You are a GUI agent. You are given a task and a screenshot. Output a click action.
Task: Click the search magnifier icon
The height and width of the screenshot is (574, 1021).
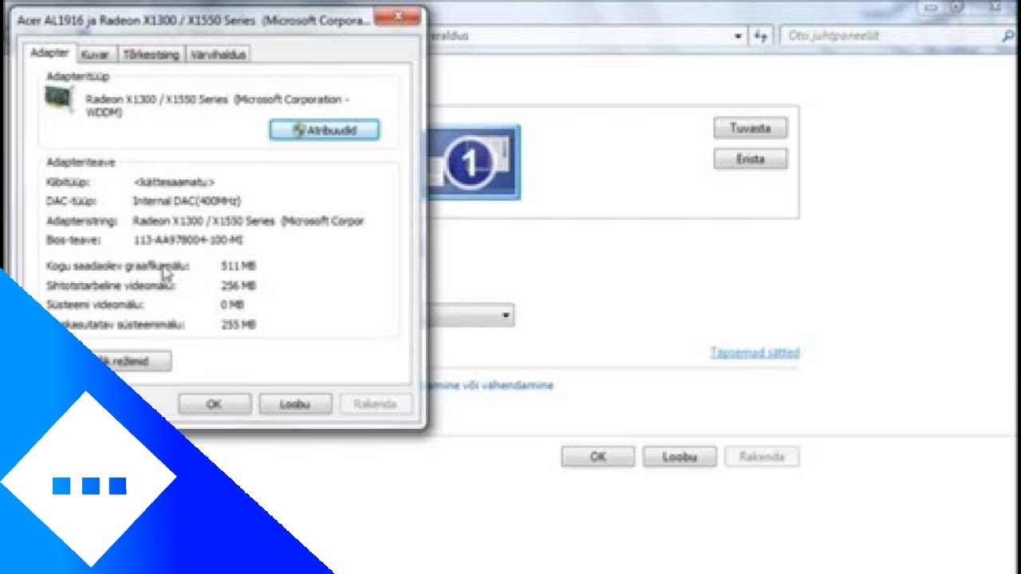(x=1008, y=36)
